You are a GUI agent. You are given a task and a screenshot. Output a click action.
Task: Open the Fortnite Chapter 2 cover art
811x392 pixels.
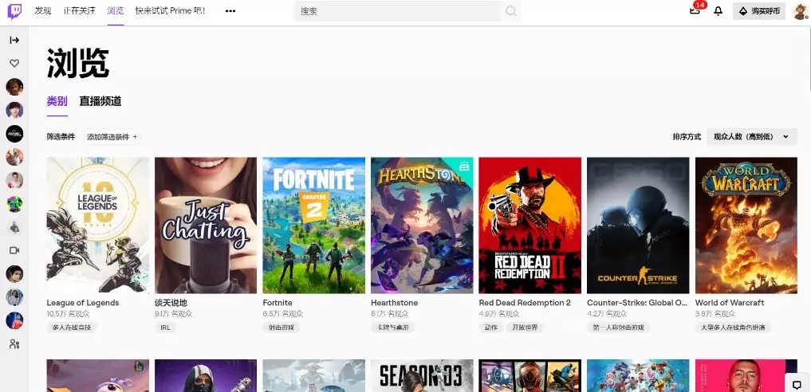pyautogui.click(x=314, y=225)
